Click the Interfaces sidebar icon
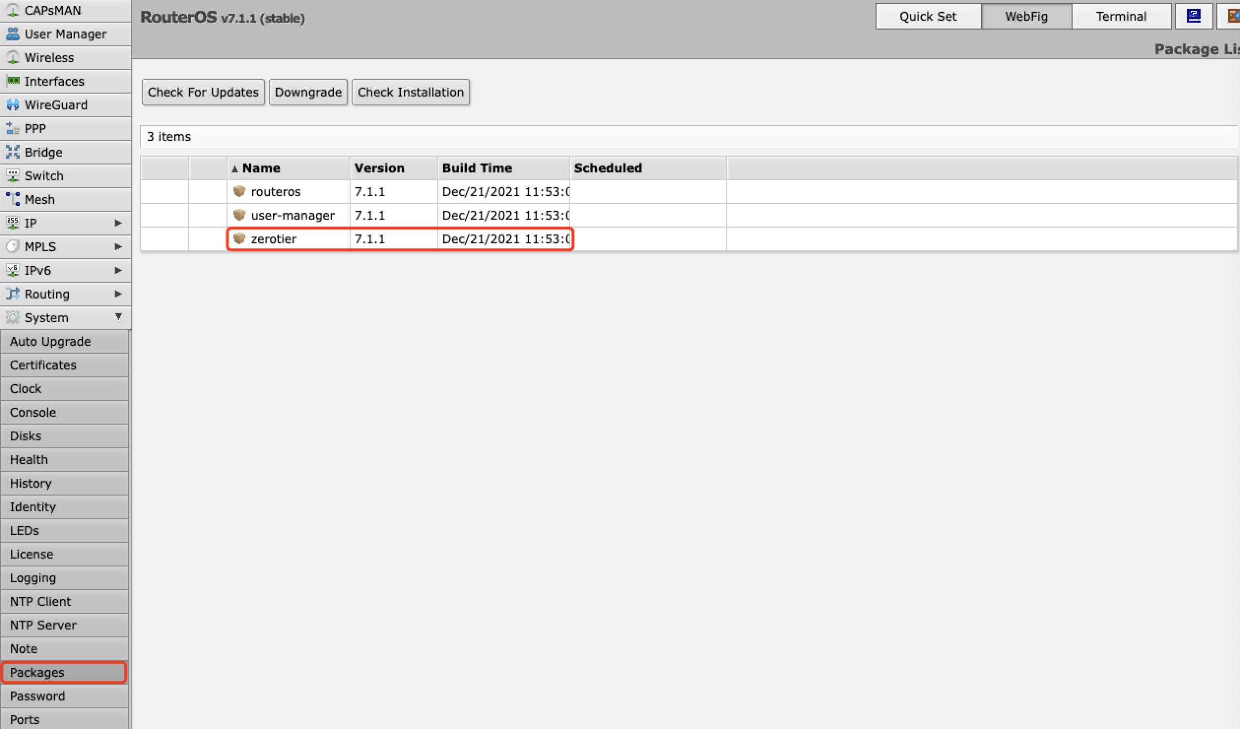Image resolution: width=1240 pixels, height=729 pixels. (13, 81)
